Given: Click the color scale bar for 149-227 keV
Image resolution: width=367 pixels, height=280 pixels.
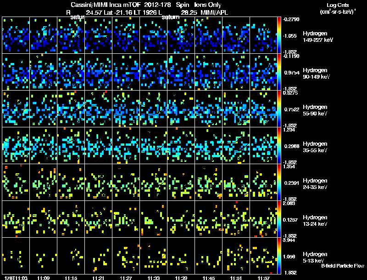Looking at the screenshot, I should (x=279, y=35).
